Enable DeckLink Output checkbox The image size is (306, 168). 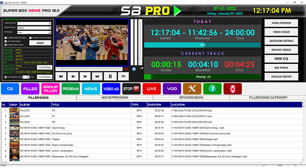[6, 38]
